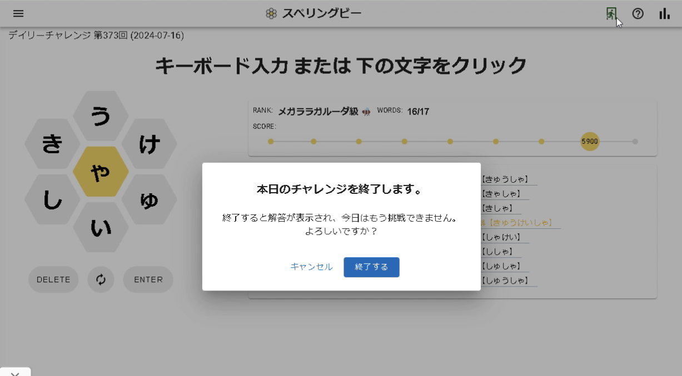Open the statistics bar chart icon
This screenshot has height=376, width=682.
point(664,13)
